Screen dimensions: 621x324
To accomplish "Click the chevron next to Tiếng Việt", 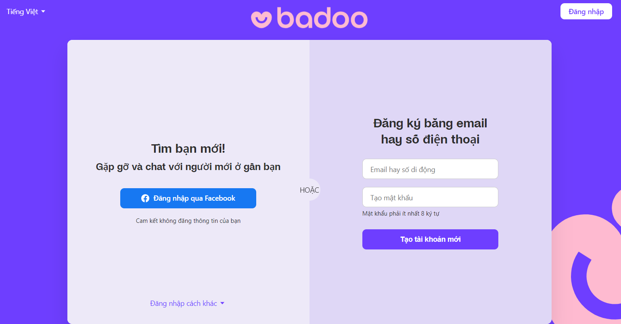I will click(43, 11).
